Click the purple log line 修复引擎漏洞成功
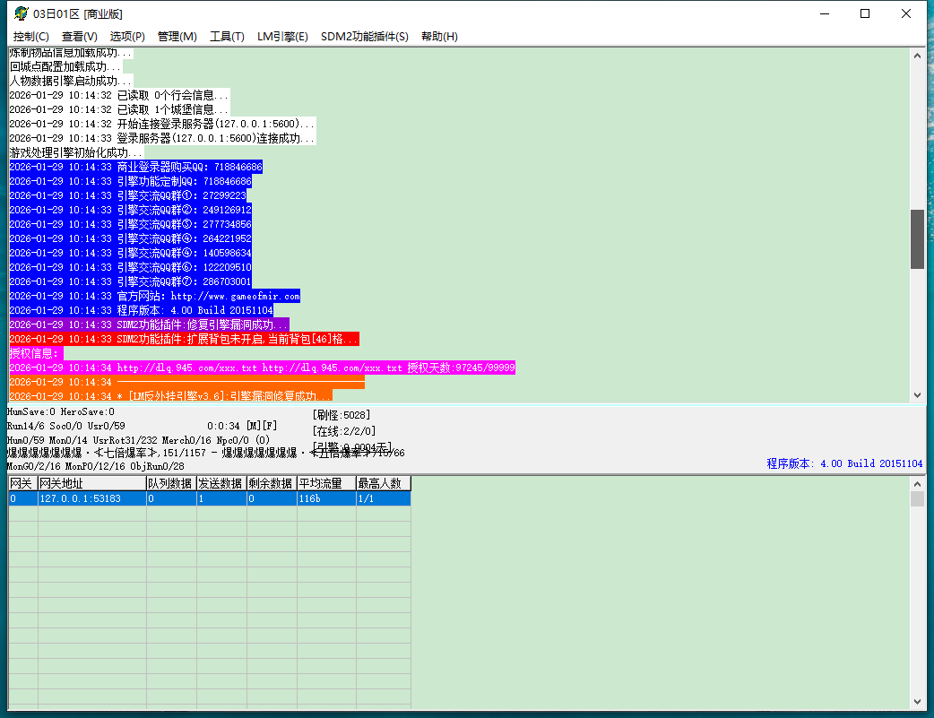934x718 pixels. [149, 324]
